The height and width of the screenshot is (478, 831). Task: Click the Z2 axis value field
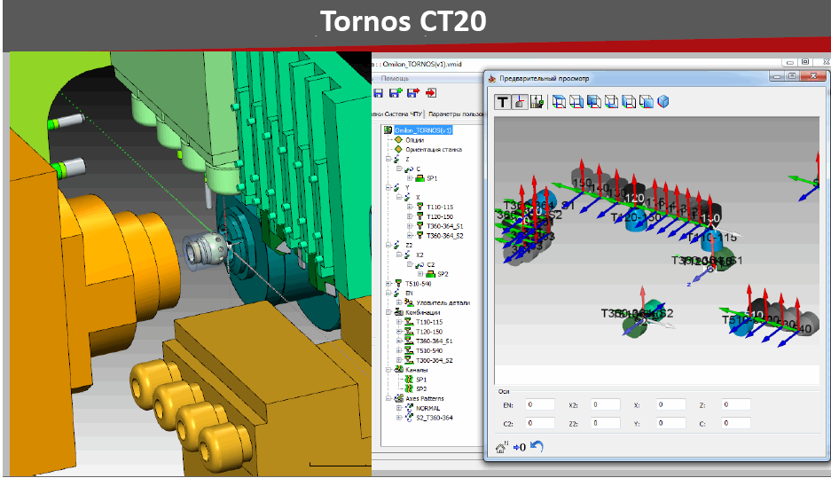605,423
